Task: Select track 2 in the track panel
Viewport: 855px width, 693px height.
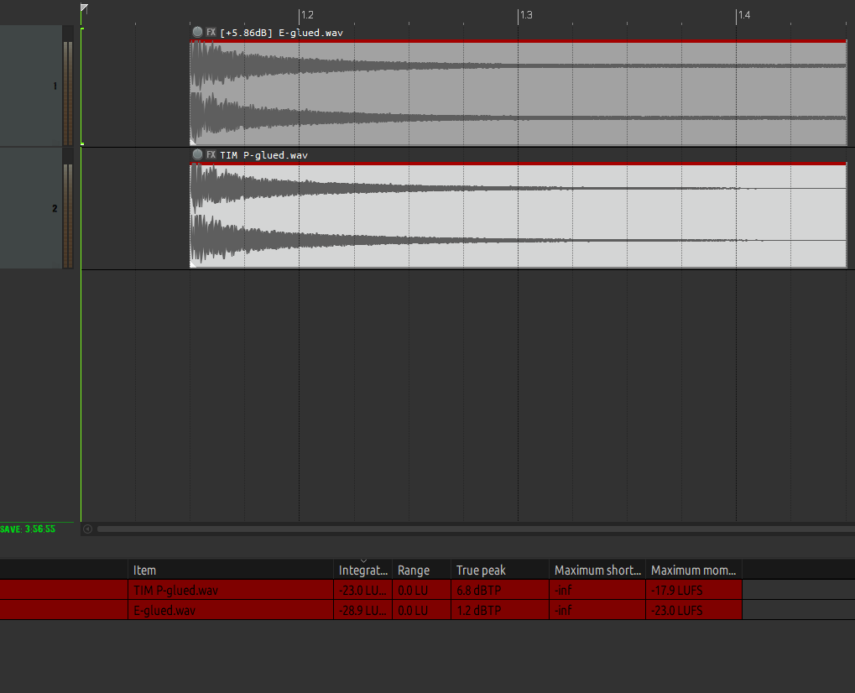Action: click(31, 208)
